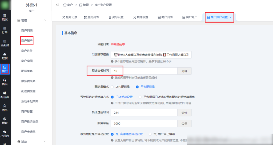Open the 配送员 courier sidebar icon

pos(5,95)
